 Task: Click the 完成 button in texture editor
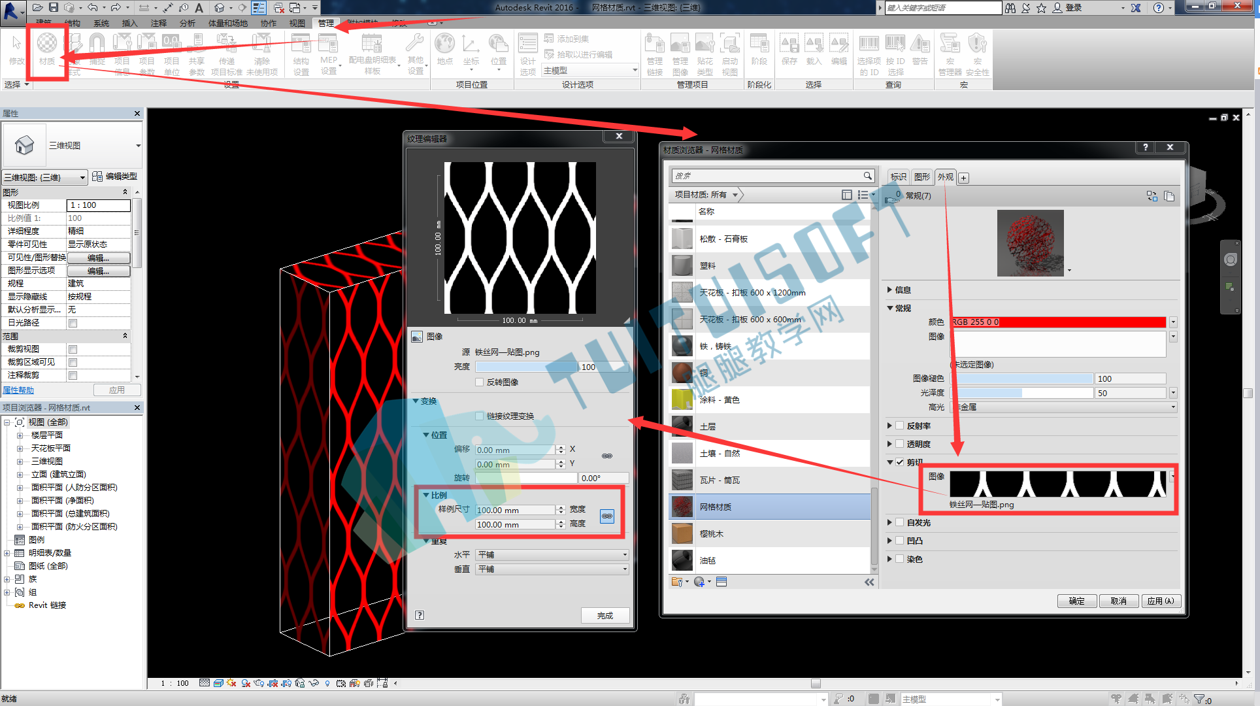(x=605, y=615)
